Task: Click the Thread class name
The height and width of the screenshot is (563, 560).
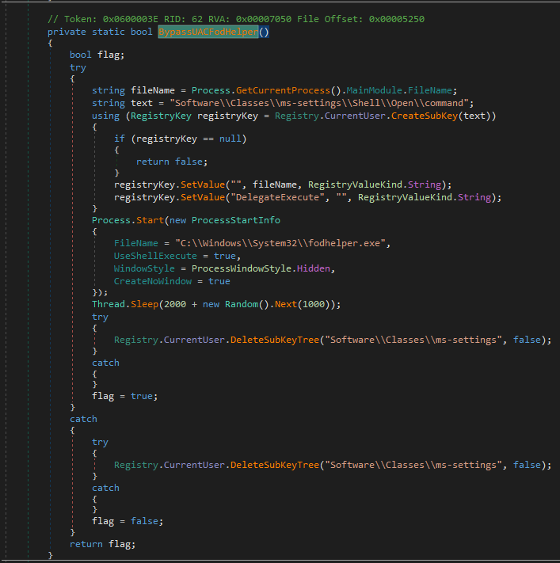Action: tap(109, 305)
